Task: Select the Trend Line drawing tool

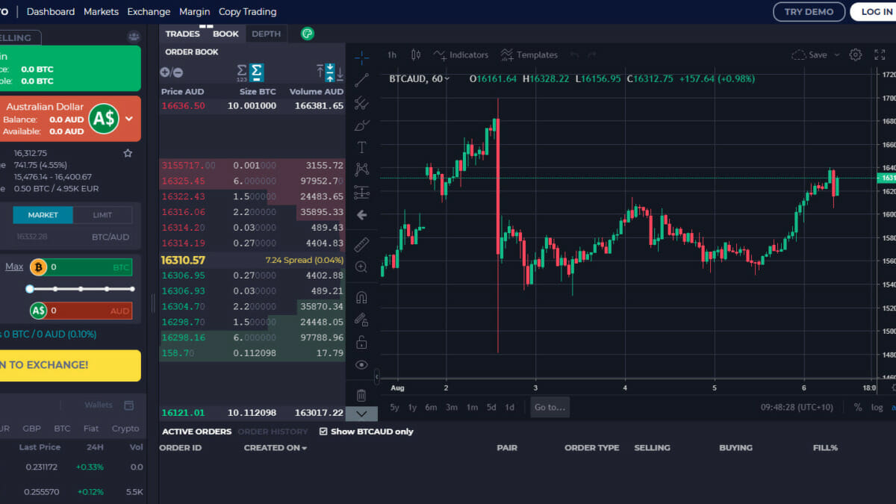Action: point(361,79)
